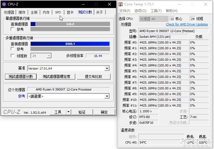Open the thread count dropdown showing 24
Screen dimensions: 214x149
point(49,56)
